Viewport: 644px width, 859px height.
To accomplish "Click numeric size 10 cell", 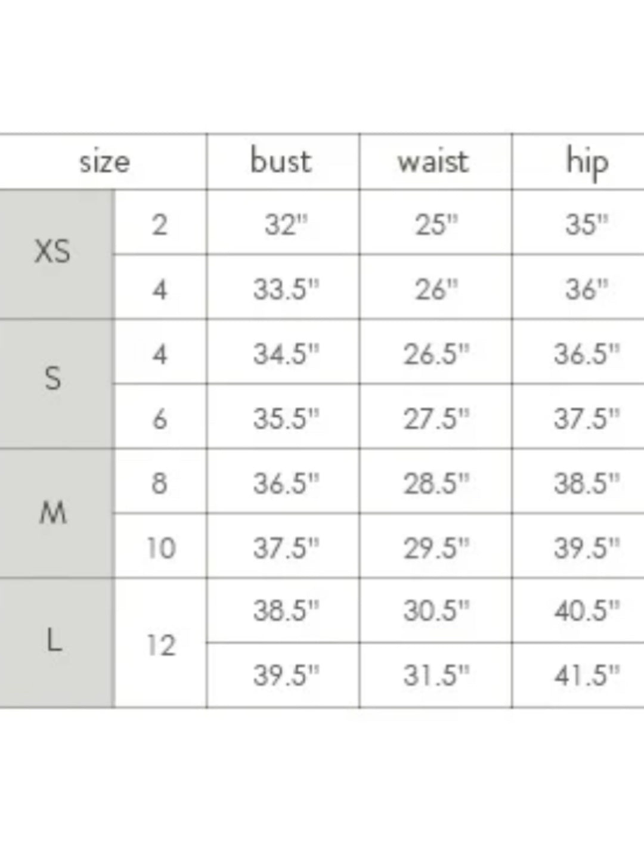I will [x=161, y=548].
